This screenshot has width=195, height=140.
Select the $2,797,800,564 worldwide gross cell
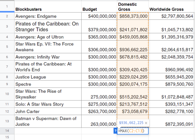(x=171, y=16)
